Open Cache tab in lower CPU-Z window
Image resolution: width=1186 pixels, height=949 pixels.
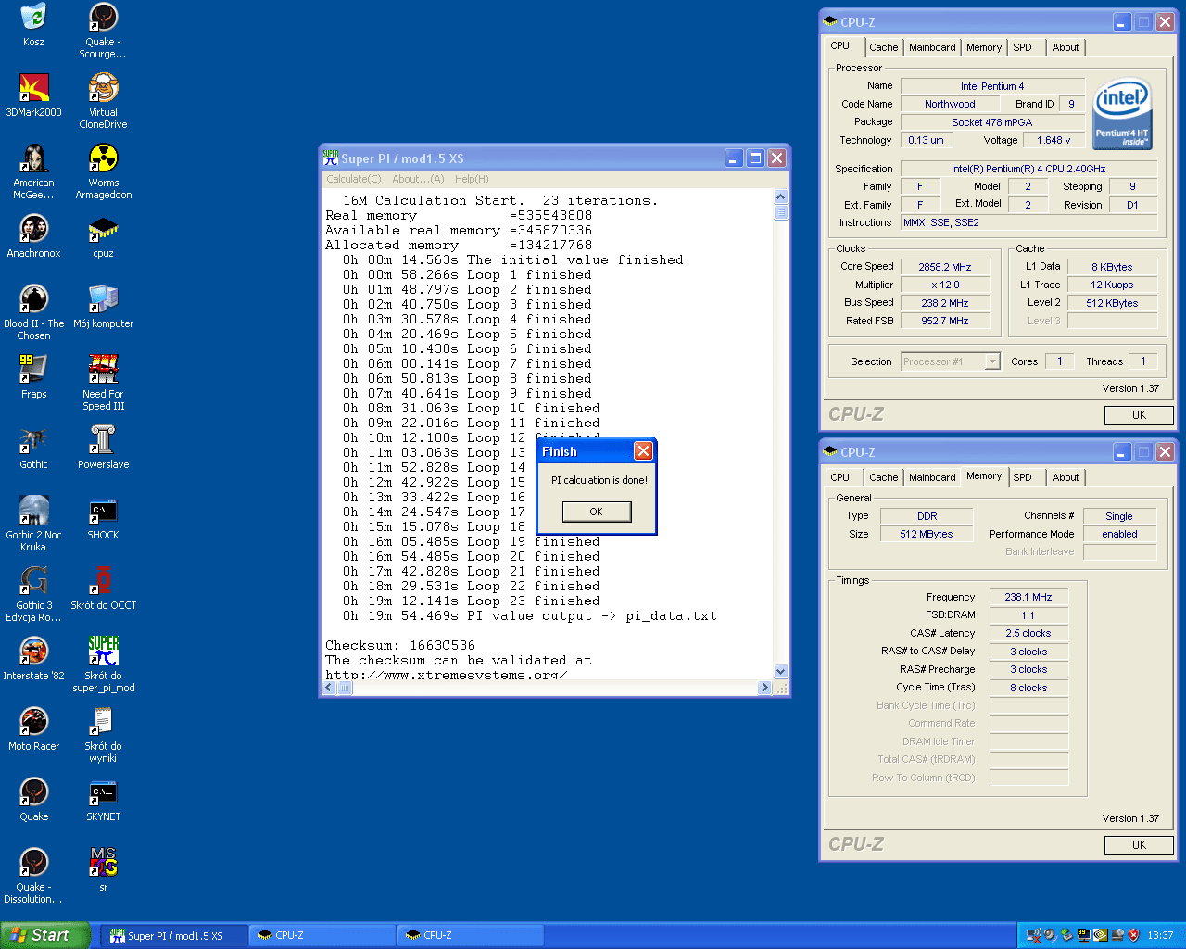(x=883, y=477)
